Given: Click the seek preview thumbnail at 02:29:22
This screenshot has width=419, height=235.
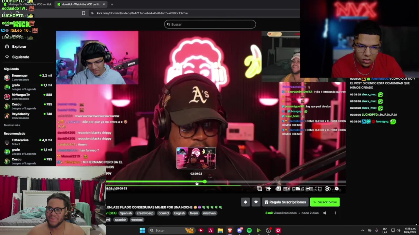Looking at the screenshot, I should 196,158.
